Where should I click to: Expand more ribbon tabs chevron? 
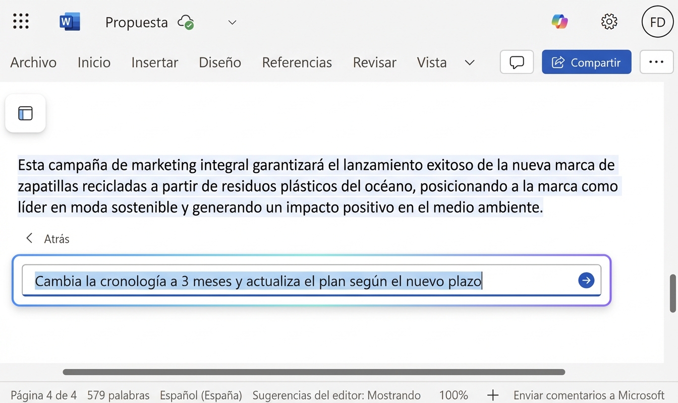[x=469, y=62]
